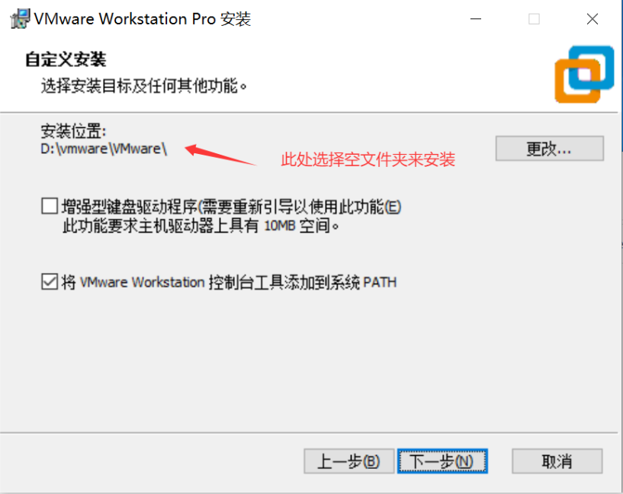
Task: Cancel the installation with 取消
Action: (557, 461)
